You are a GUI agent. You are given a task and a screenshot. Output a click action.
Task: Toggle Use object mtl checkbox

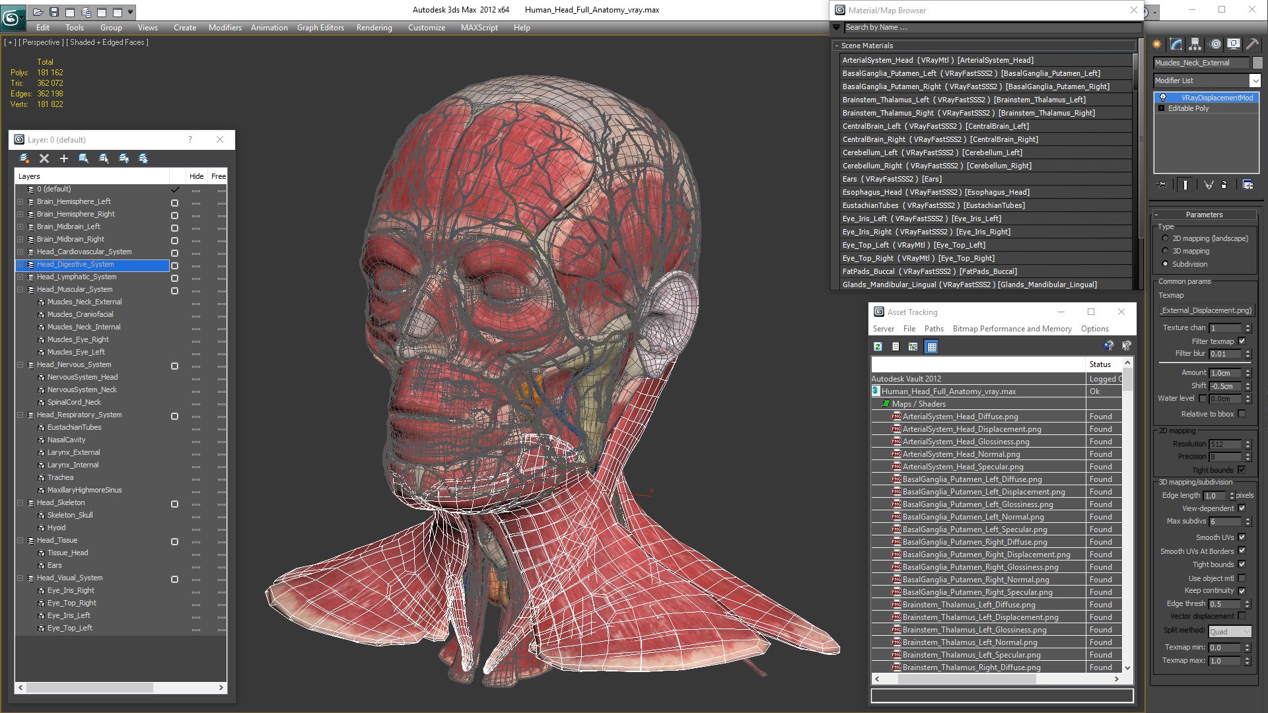(x=1242, y=578)
